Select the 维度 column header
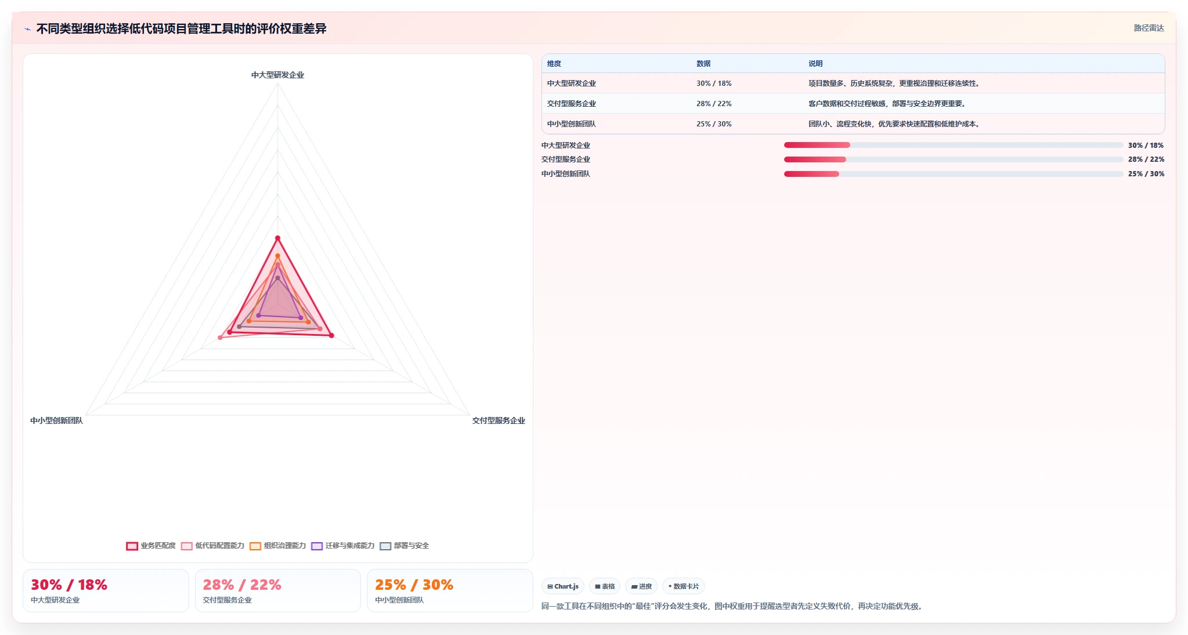Screen dimensions: 1188x635 tap(554, 64)
